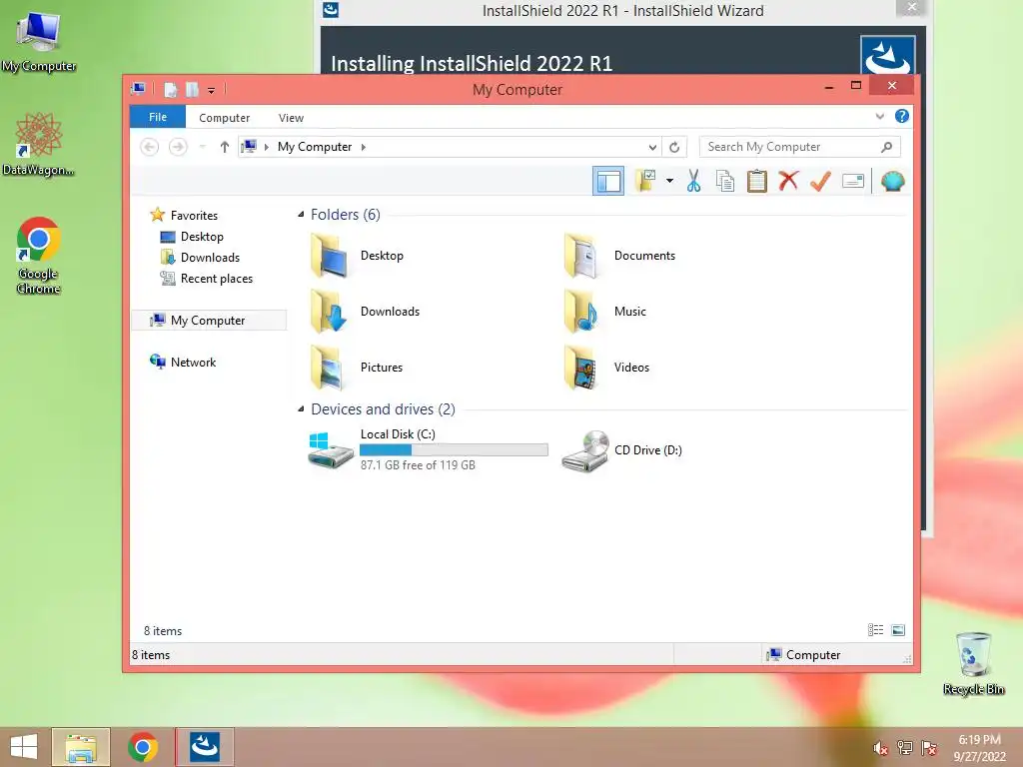Open Customize Quick Access Toolbar dropdown
The width and height of the screenshot is (1023, 767).
click(x=212, y=91)
